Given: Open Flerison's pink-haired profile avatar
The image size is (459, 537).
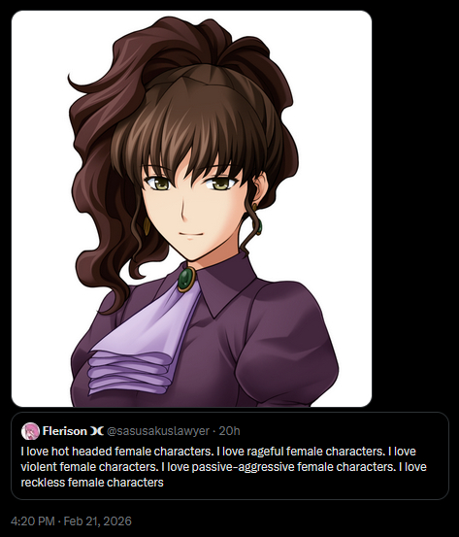Looking at the screenshot, I should pos(30,431).
